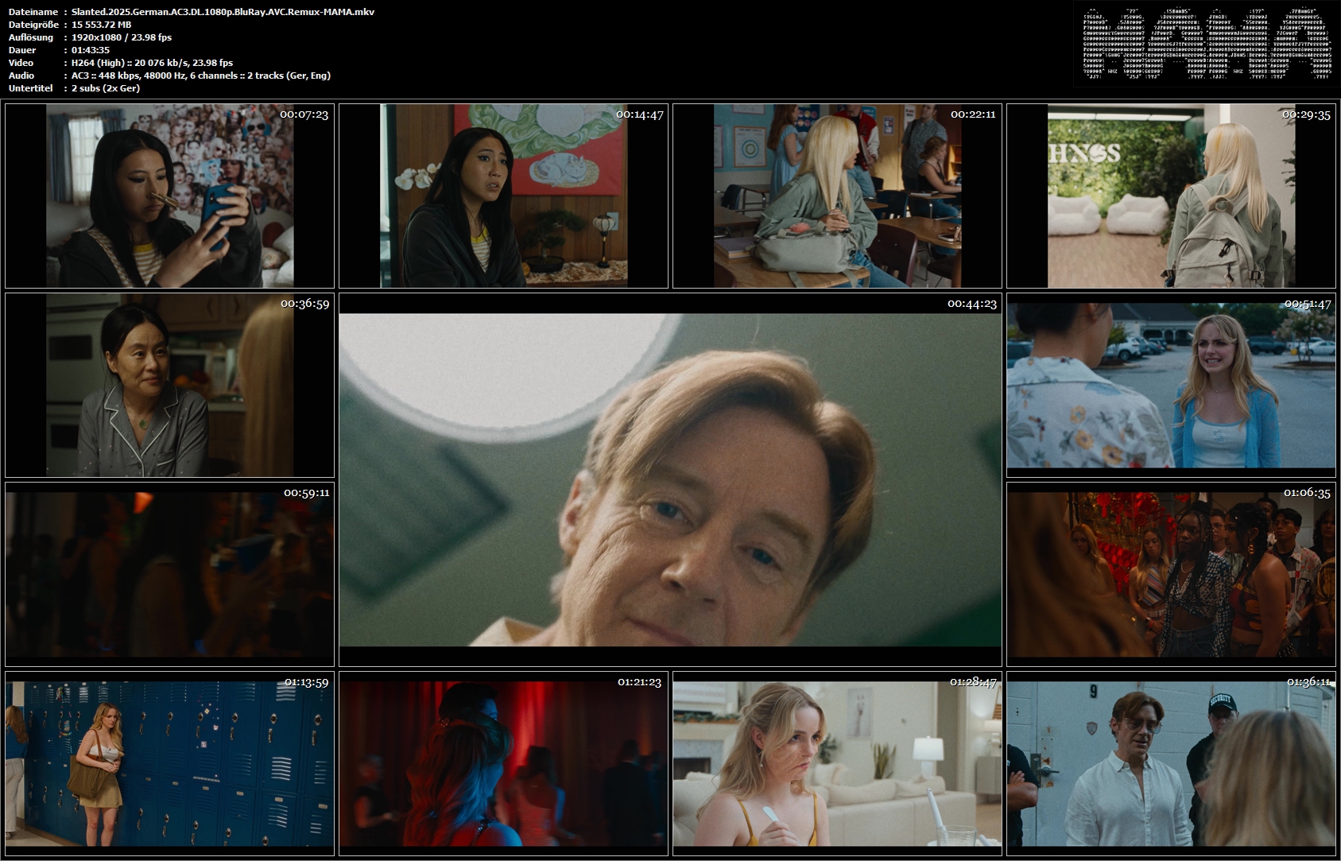
Task: Click the file size value 15 553.72 MB
Action: pos(101,25)
